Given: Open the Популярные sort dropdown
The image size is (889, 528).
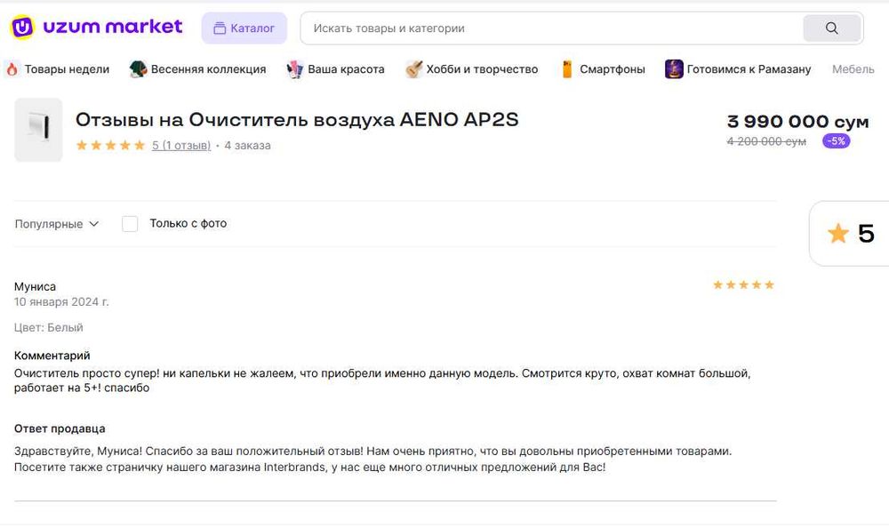Looking at the screenshot, I should coord(57,224).
